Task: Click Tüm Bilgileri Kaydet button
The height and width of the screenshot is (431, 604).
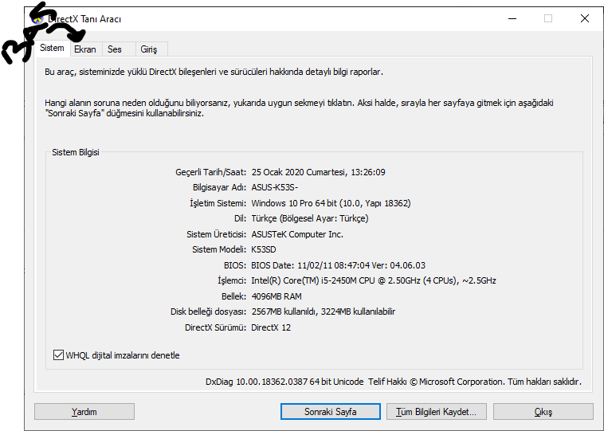Action: click(x=437, y=412)
